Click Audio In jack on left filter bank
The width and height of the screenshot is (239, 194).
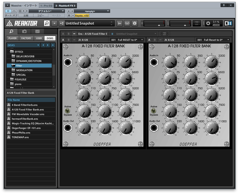(68, 62)
